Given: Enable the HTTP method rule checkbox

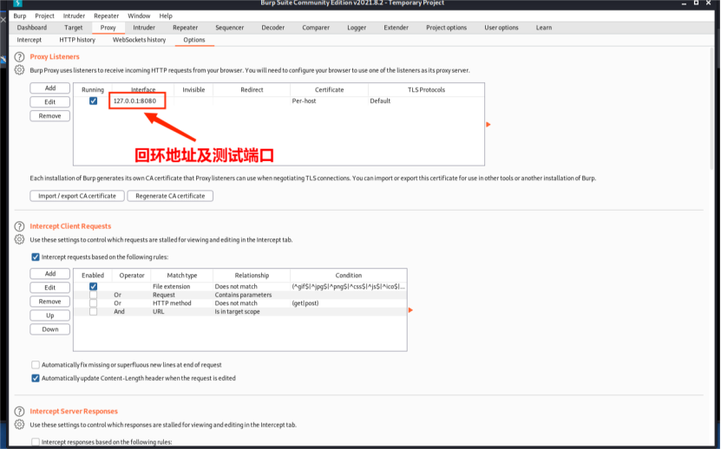Looking at the screenshot, I should click(x=94, y=303).
